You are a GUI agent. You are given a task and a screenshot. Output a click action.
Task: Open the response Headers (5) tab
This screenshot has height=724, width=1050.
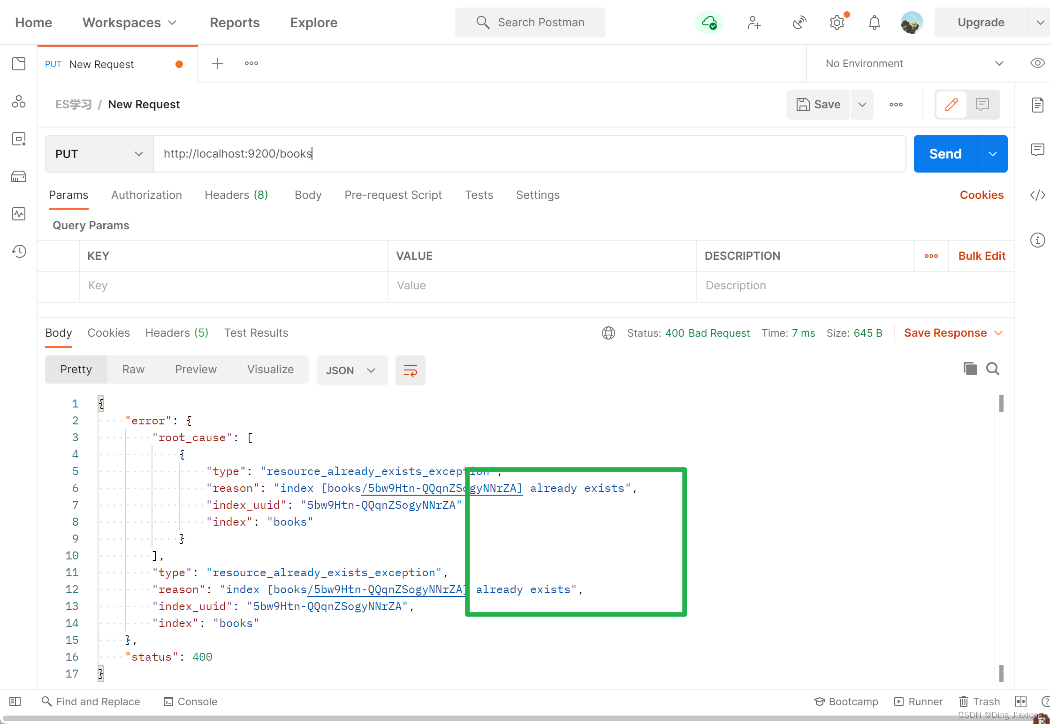[x=177, y=333]
